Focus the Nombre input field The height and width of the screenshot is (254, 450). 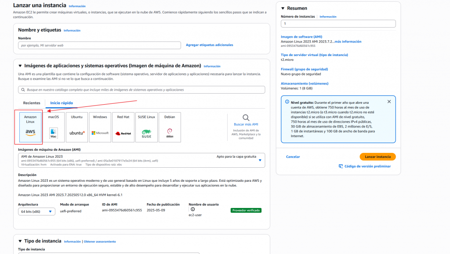[x=99, y=45]
